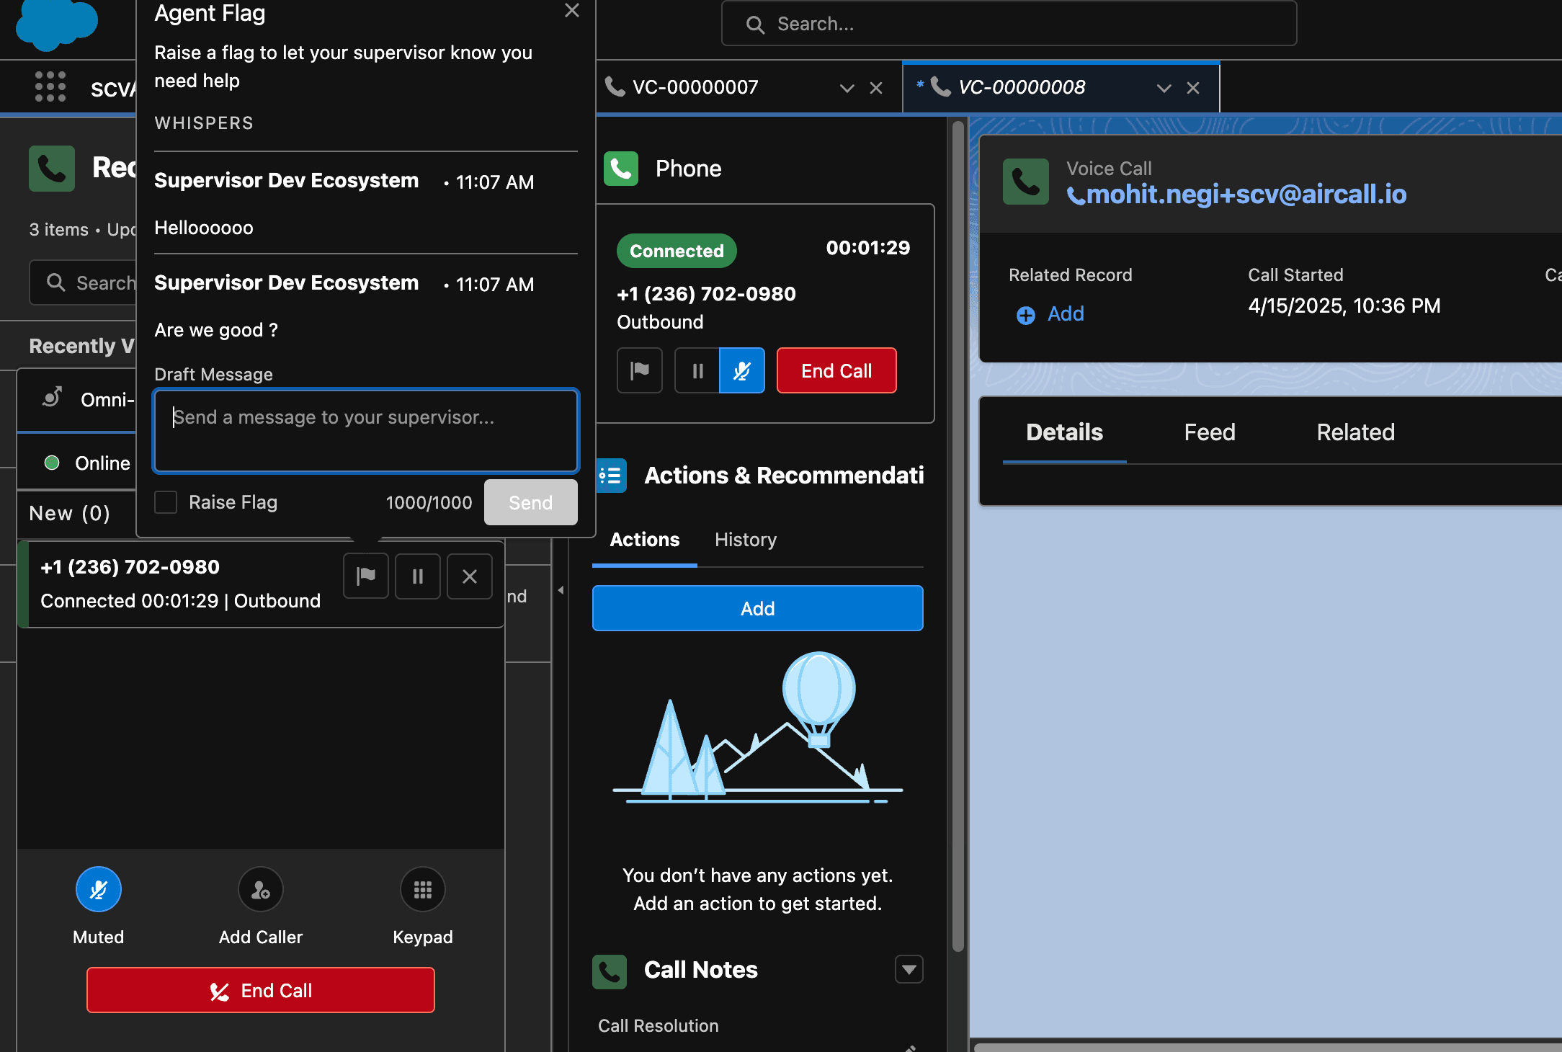Click the Add Caller icon

click(260, 890)
